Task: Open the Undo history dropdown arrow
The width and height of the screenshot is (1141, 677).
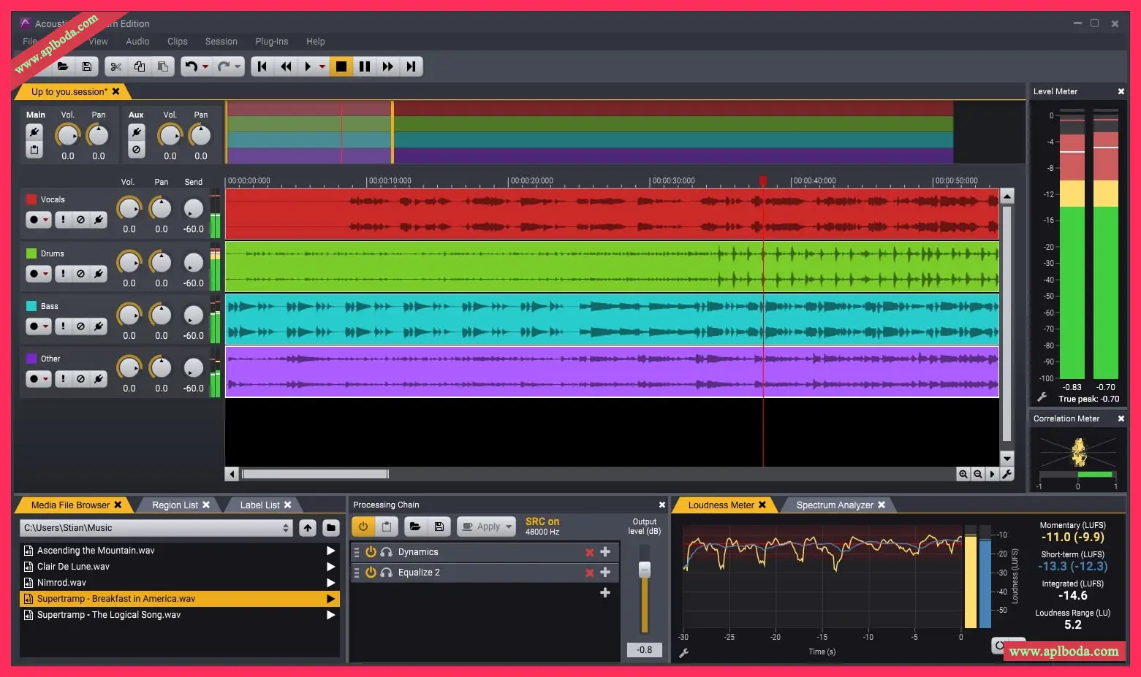Action: tap(205, 66)
